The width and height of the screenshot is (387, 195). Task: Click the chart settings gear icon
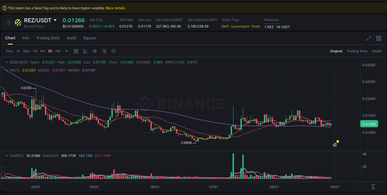pyautogui.click(x=113, y=51)
